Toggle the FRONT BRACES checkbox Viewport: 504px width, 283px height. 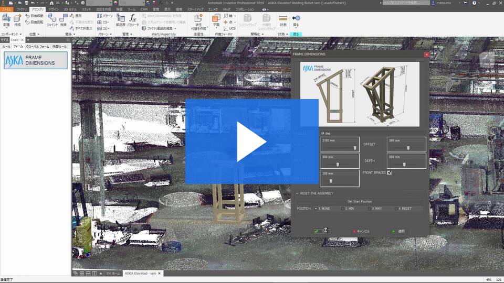(x=389, y=172)
